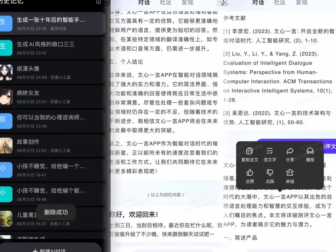Tap reference [1] 李彦宏 citation

click(279, 36)
